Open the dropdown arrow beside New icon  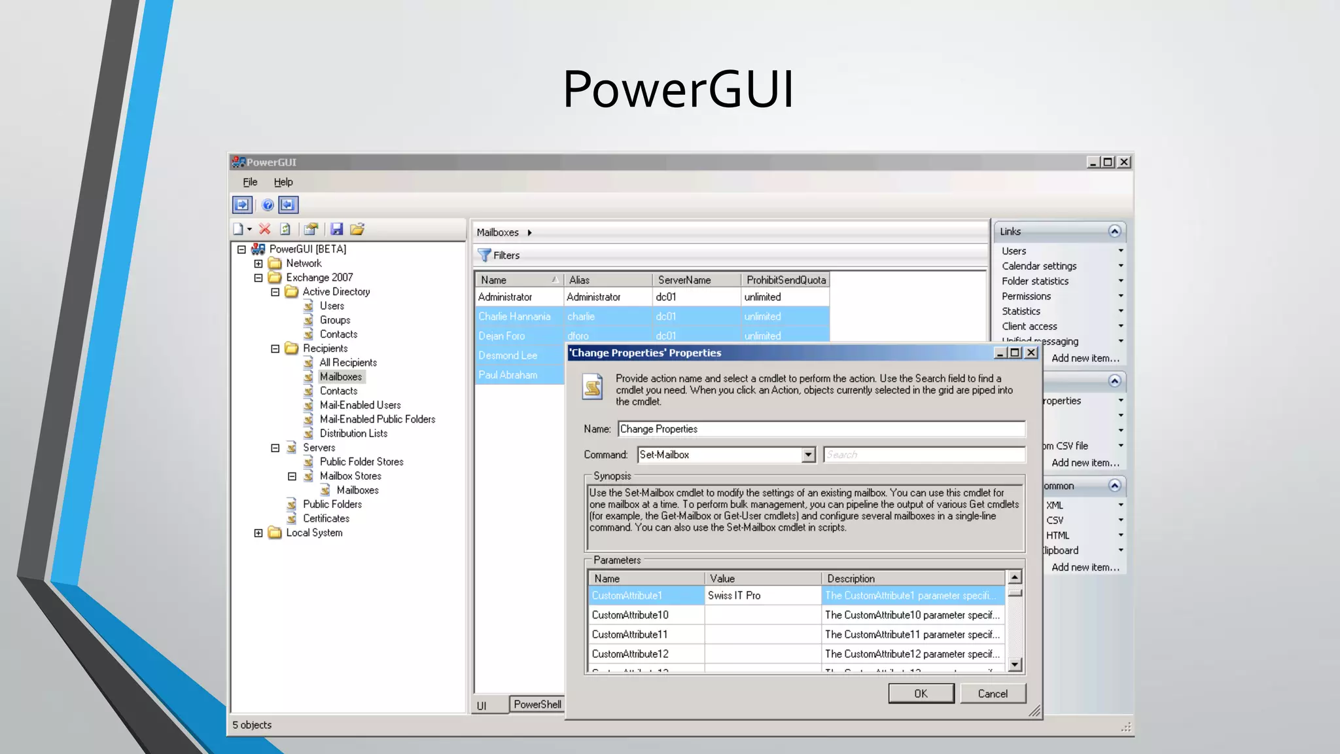click(249, 229)
